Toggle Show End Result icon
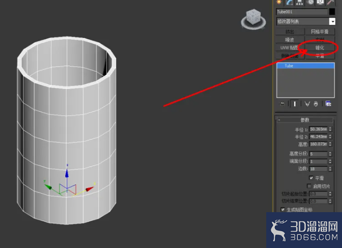 pyautogui.click(x=295, y=104)
